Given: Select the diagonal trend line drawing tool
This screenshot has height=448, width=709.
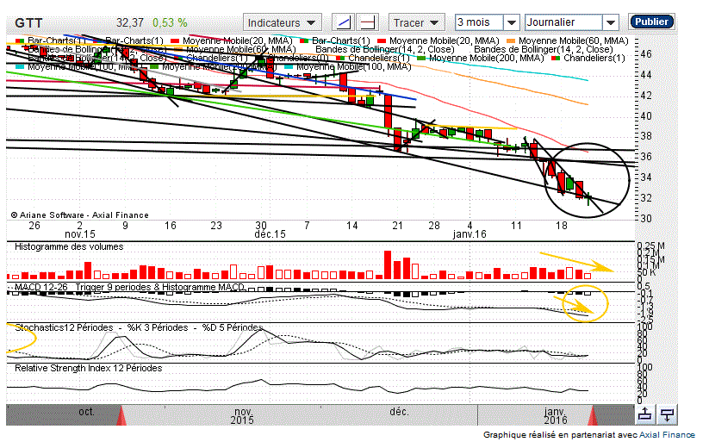Looking at the screenshot, I should pos(344,22).
